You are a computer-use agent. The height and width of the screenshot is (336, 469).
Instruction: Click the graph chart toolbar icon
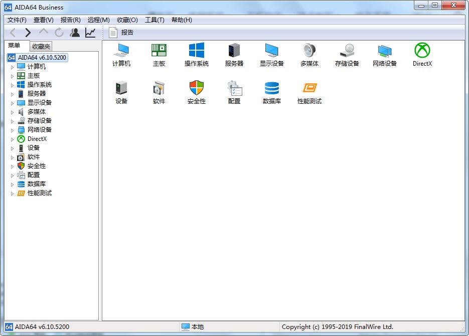(x=90, y=32)
